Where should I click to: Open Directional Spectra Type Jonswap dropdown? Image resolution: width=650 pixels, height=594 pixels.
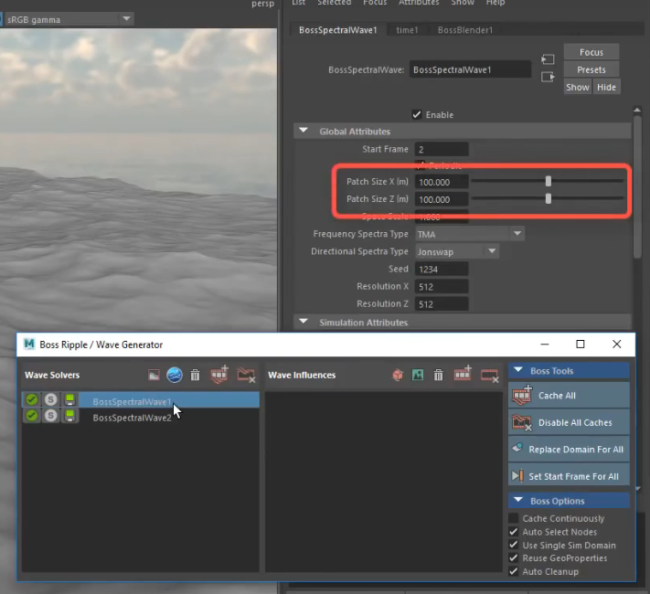(x=457, y=251)
